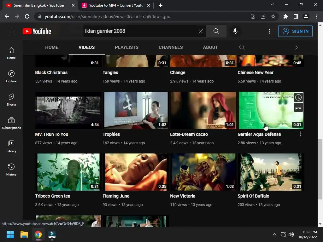Viewport: 323px width, 242px height.
Task: Open the New Victoria thumbnail
Action: click(203, 172)
